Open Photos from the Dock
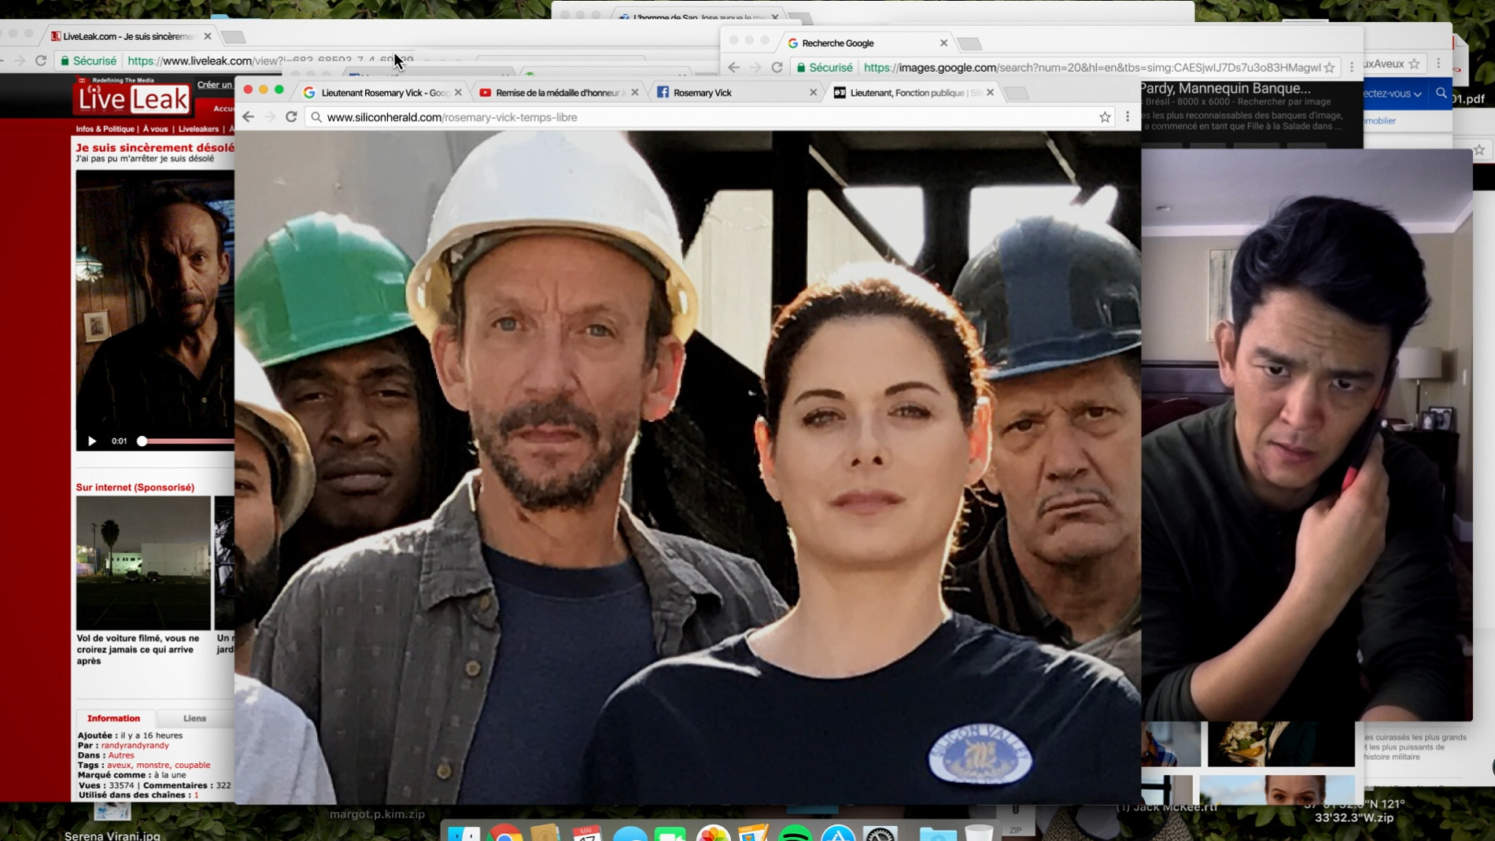Image resolution: width=1495 pixels, height=841 pixels. (x=713, y=832)
